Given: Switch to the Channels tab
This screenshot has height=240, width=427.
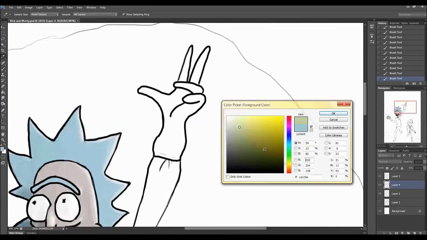Looking at the screenshot, I should pos(394,151).
